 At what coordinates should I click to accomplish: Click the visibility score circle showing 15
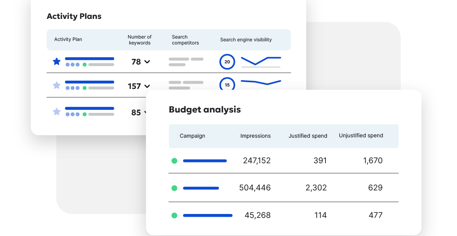(227, 85)
